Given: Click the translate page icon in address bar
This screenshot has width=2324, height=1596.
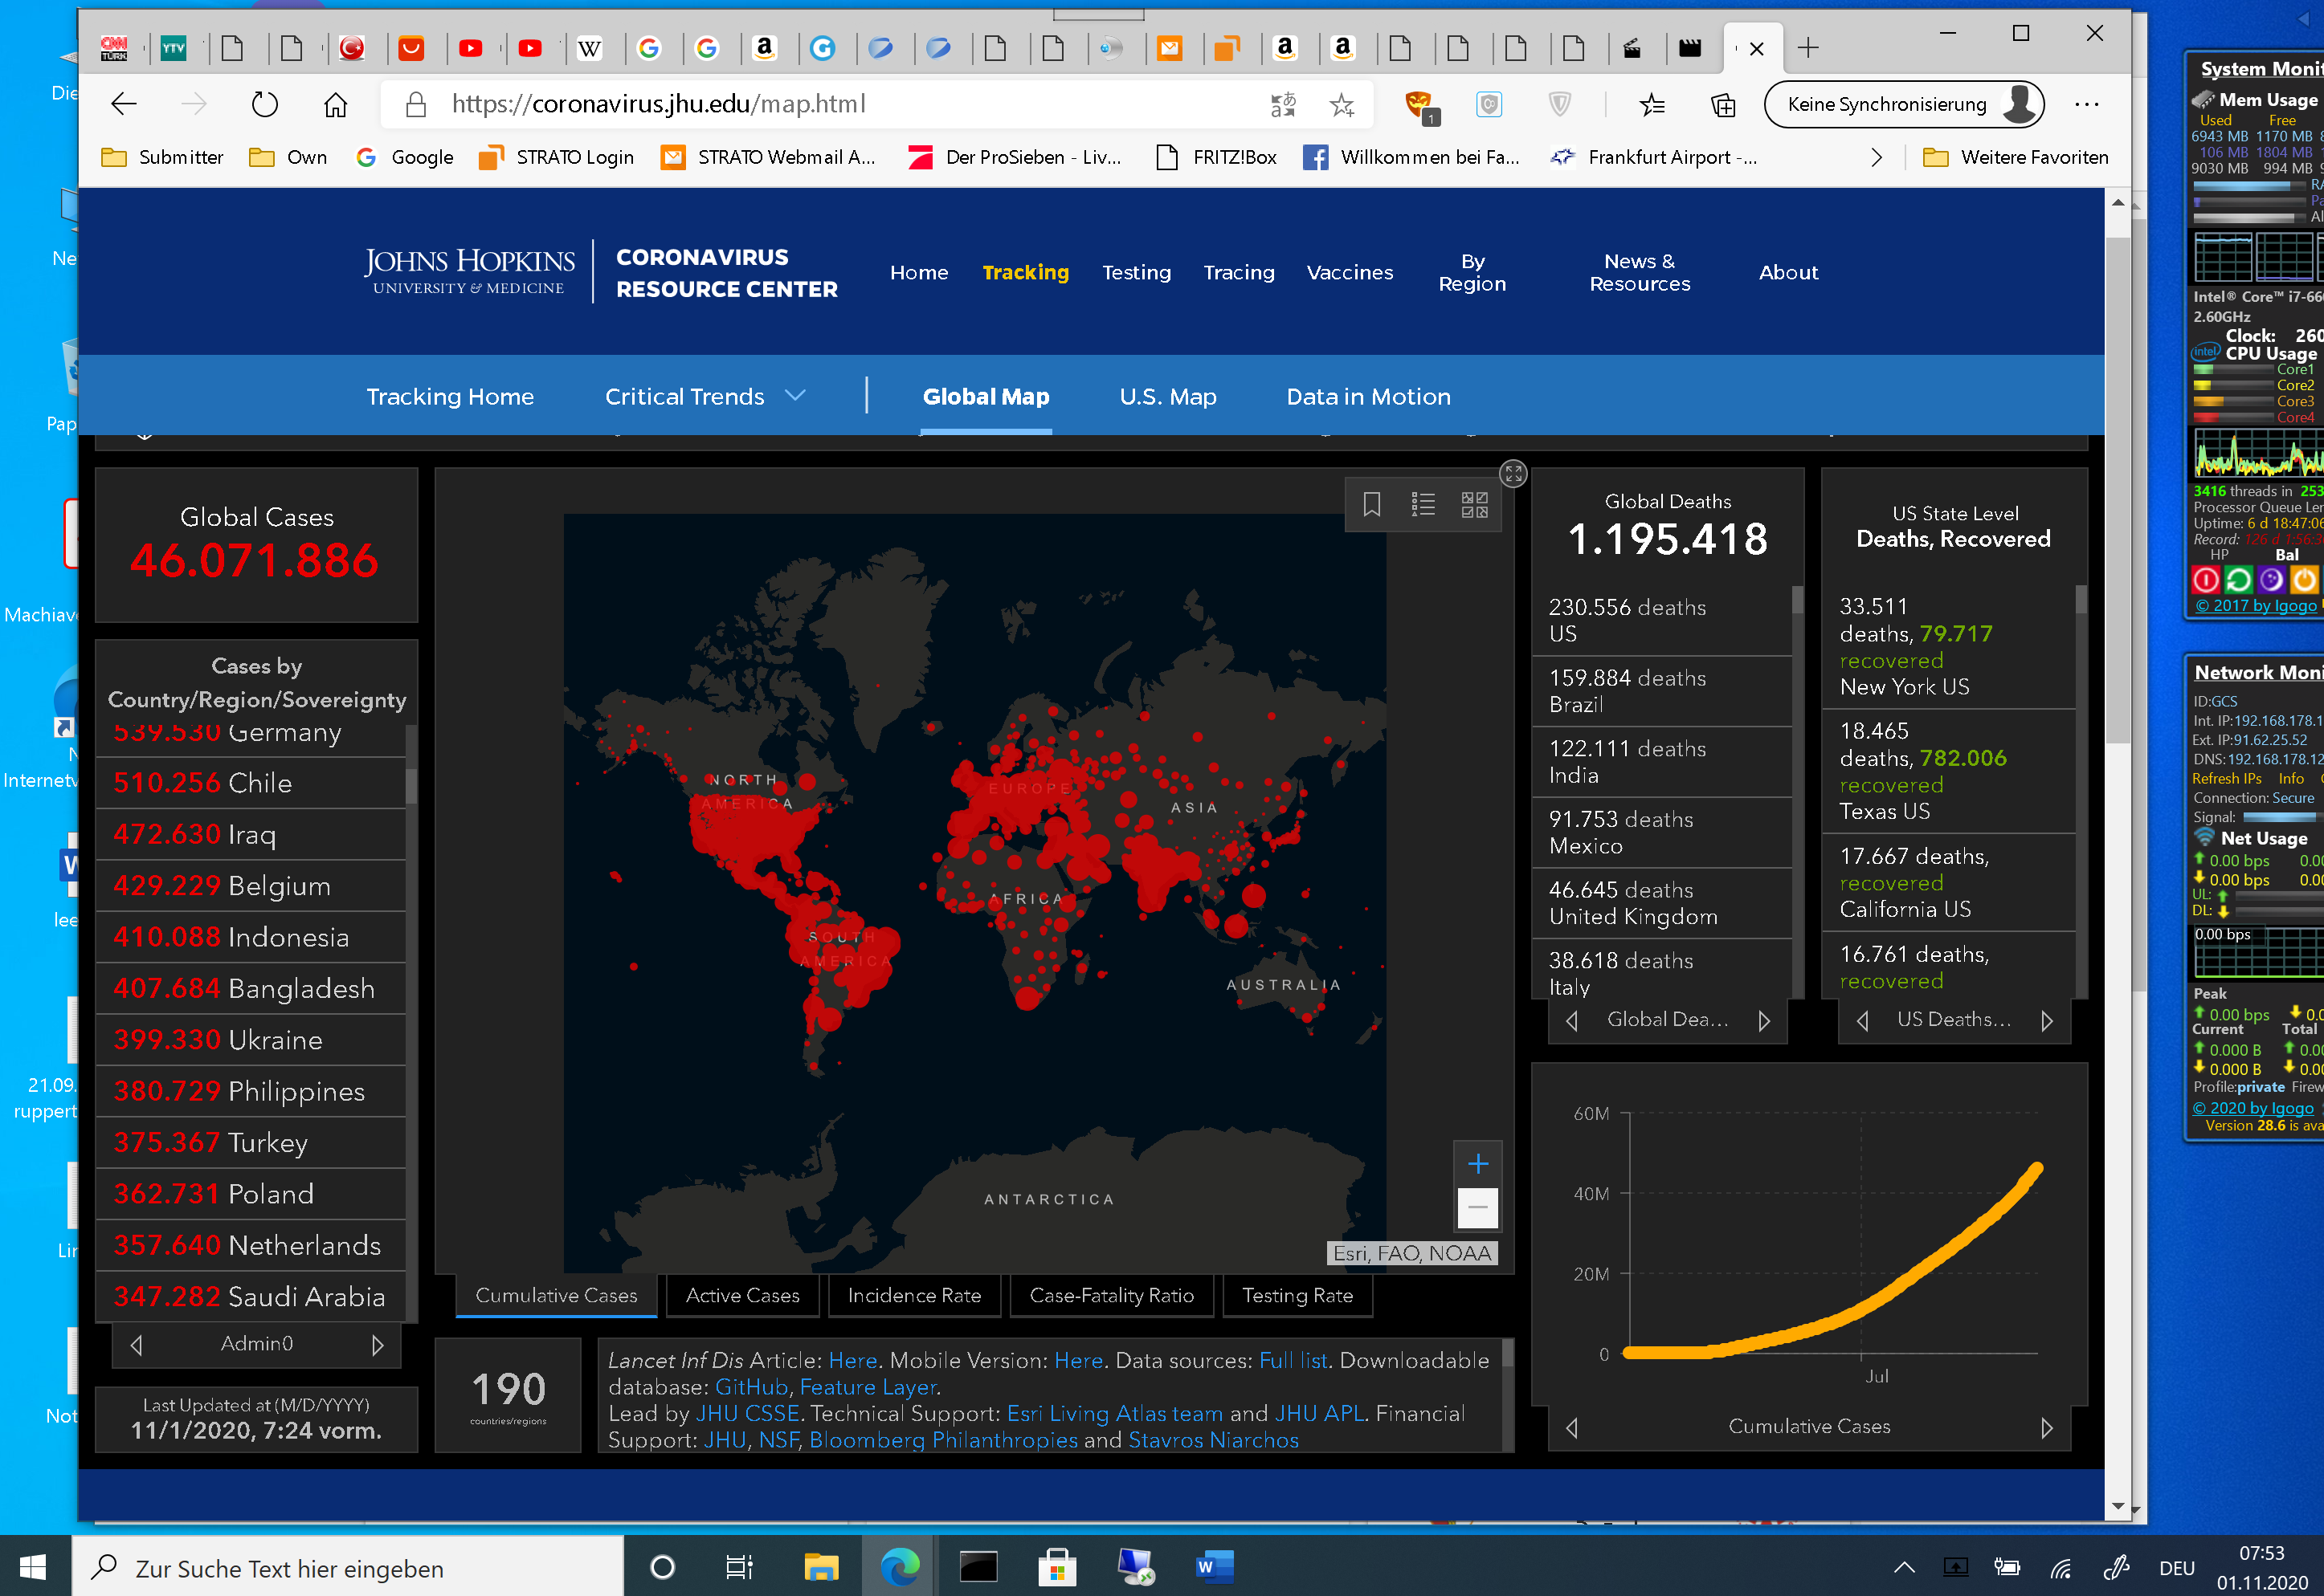Looking at the screenshot, I should click(1283, 104).
